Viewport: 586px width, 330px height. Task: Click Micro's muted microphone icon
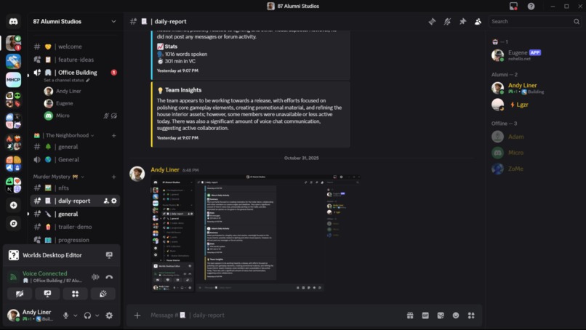pos(106,116)
